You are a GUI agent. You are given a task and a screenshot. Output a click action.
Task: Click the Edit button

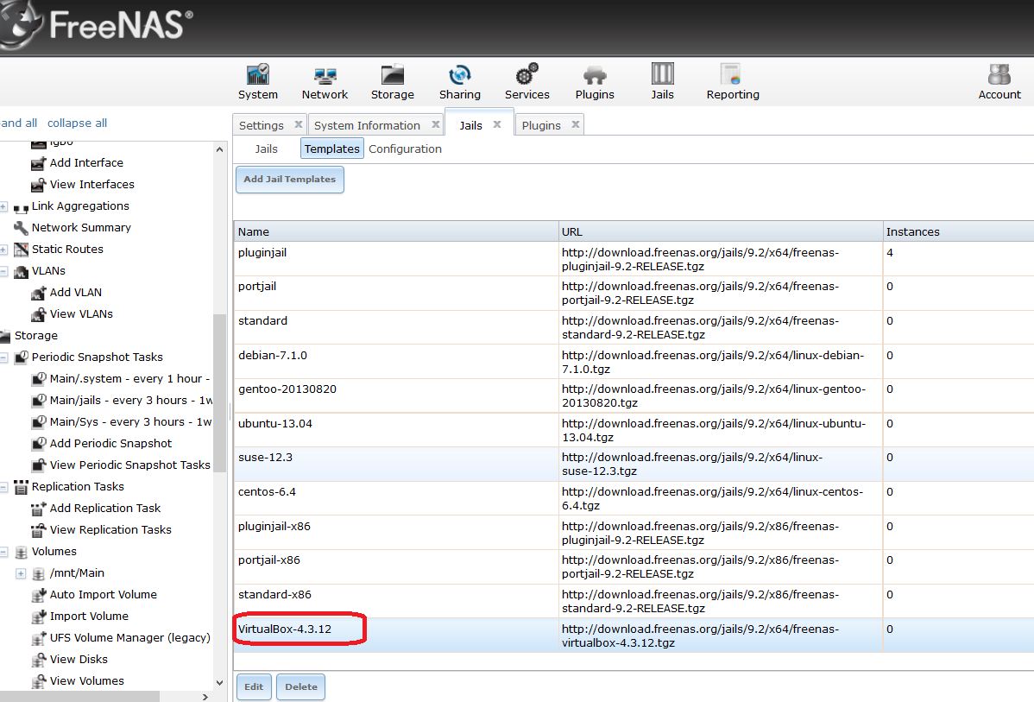coord(254,686)
